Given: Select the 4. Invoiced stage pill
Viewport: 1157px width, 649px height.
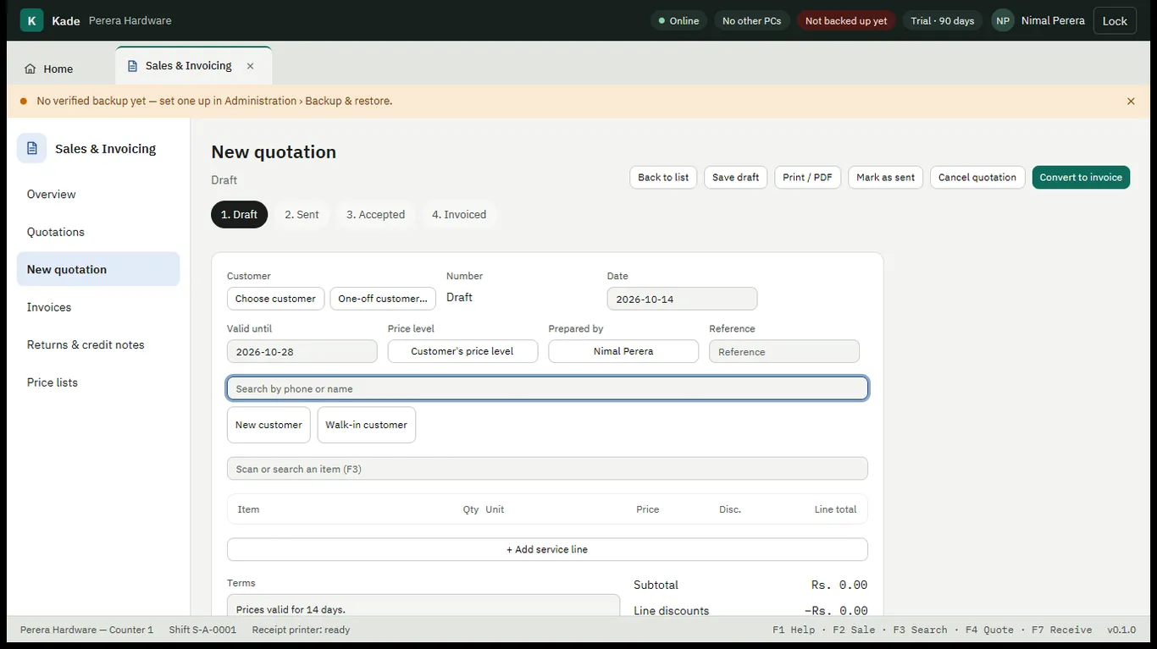Looking at the screenshot, I should click(459, 214).
